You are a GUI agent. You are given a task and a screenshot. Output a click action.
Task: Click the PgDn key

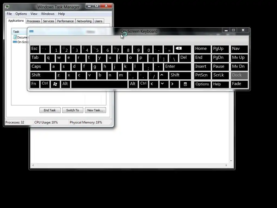[x=220, y=58]
